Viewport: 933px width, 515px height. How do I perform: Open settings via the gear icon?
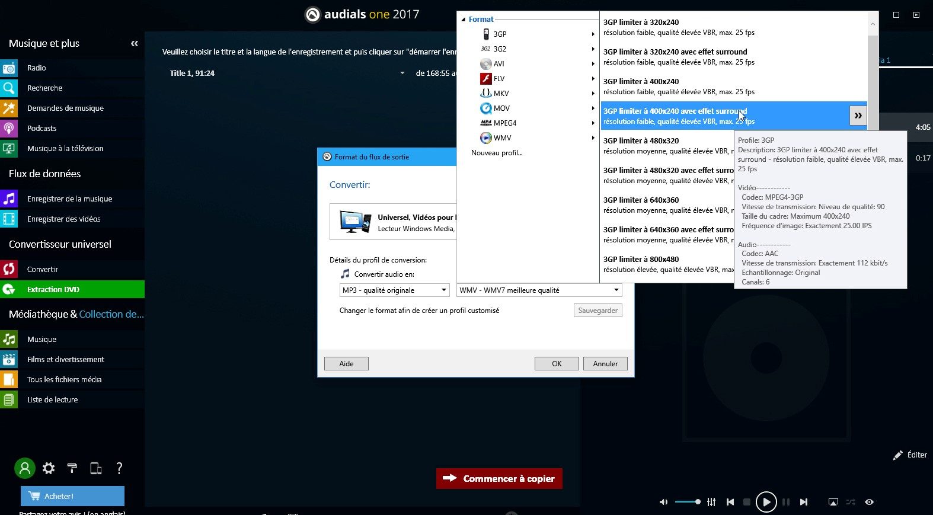click(49, 468)
